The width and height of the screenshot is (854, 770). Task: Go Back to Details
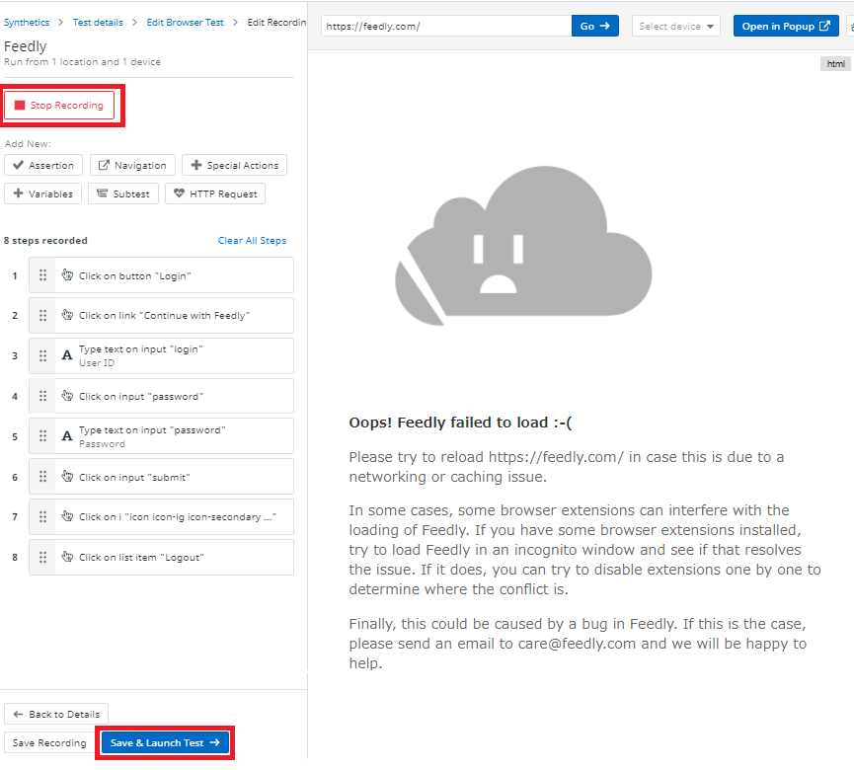point(56,714)
